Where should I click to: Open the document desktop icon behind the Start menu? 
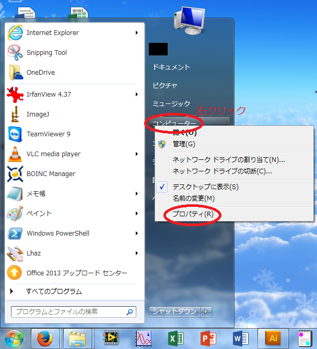click(25, 13)
